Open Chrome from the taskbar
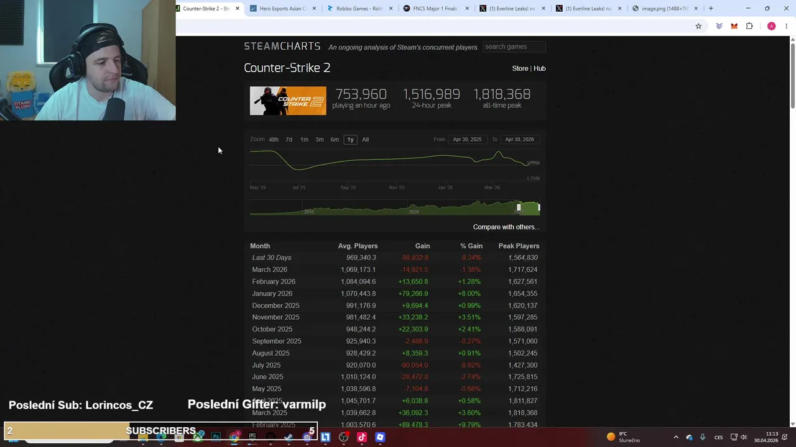Image resolution: width=796 pixels, height=447 pixels. pyautogui.click(x=234, y=437)
